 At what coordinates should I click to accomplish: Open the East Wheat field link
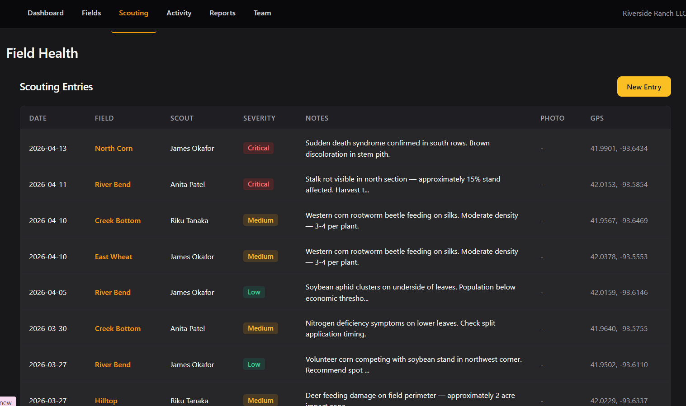point(114,257)
